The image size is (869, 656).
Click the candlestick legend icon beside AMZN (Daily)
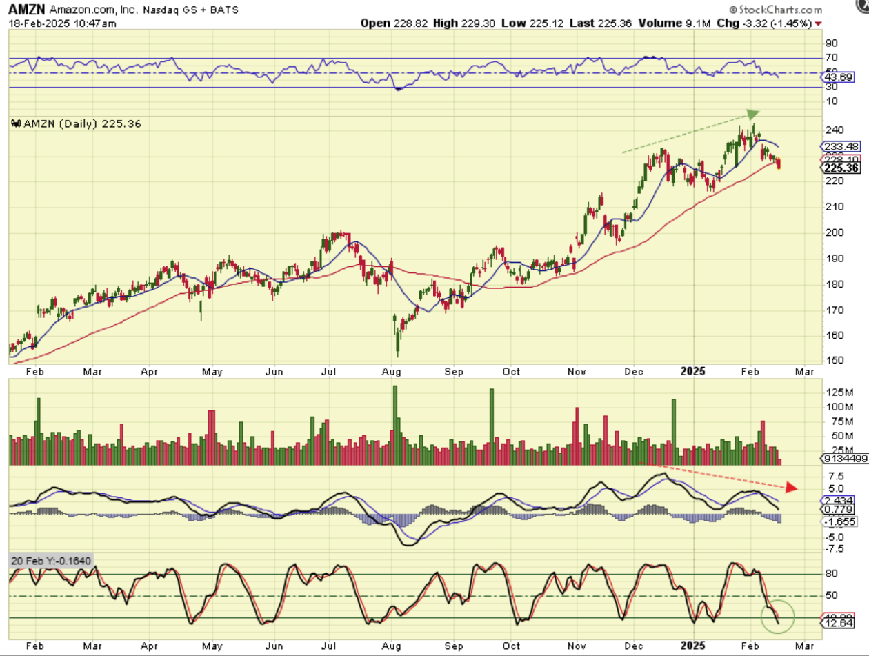(x=17, y=124)
